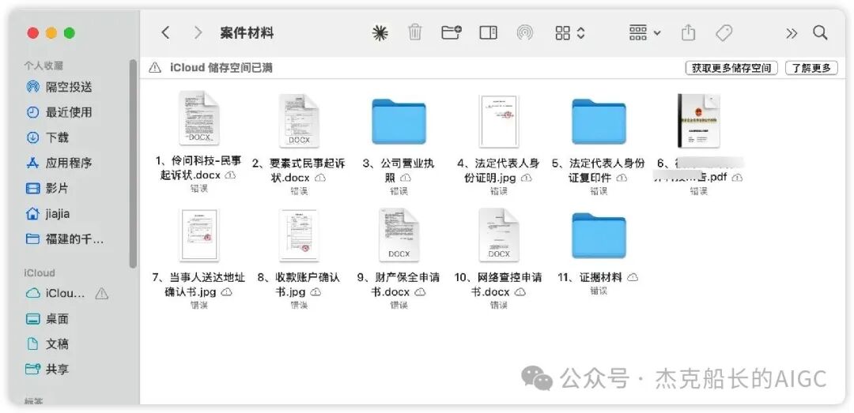Open the group-by options dropdown
Image resolution: width=854 pixels, height=413 pixels.
[x=645, y=33]
